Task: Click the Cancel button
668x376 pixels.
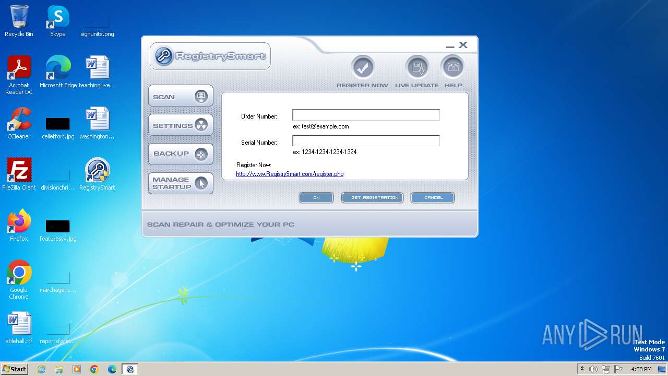Action: tap(433, 197)
